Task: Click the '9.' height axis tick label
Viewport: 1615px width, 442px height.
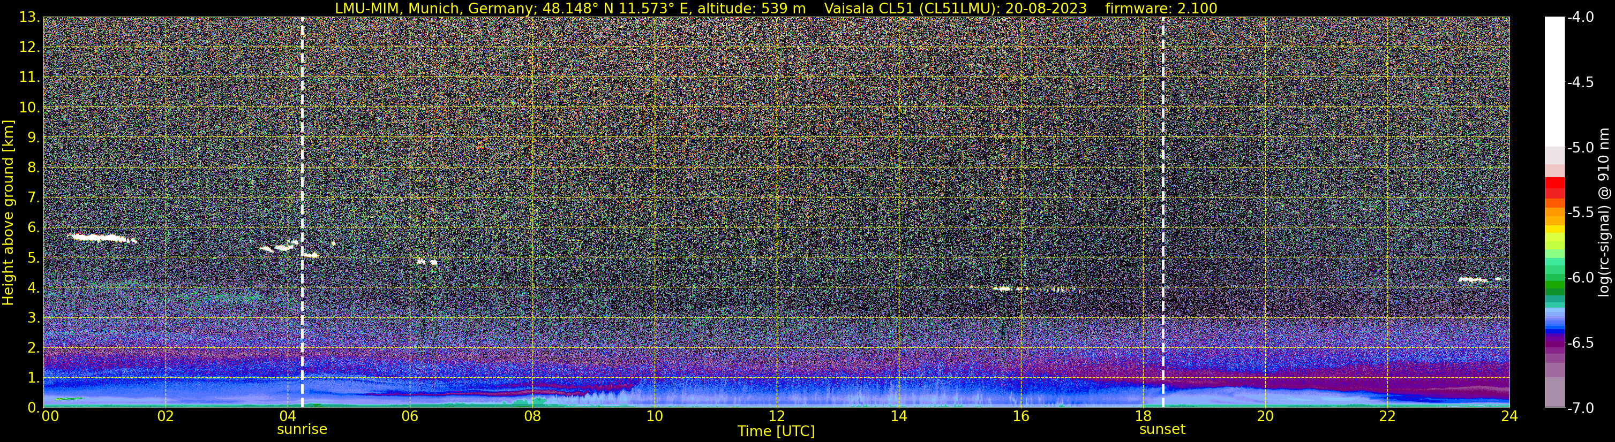Action: coord(34,138)
